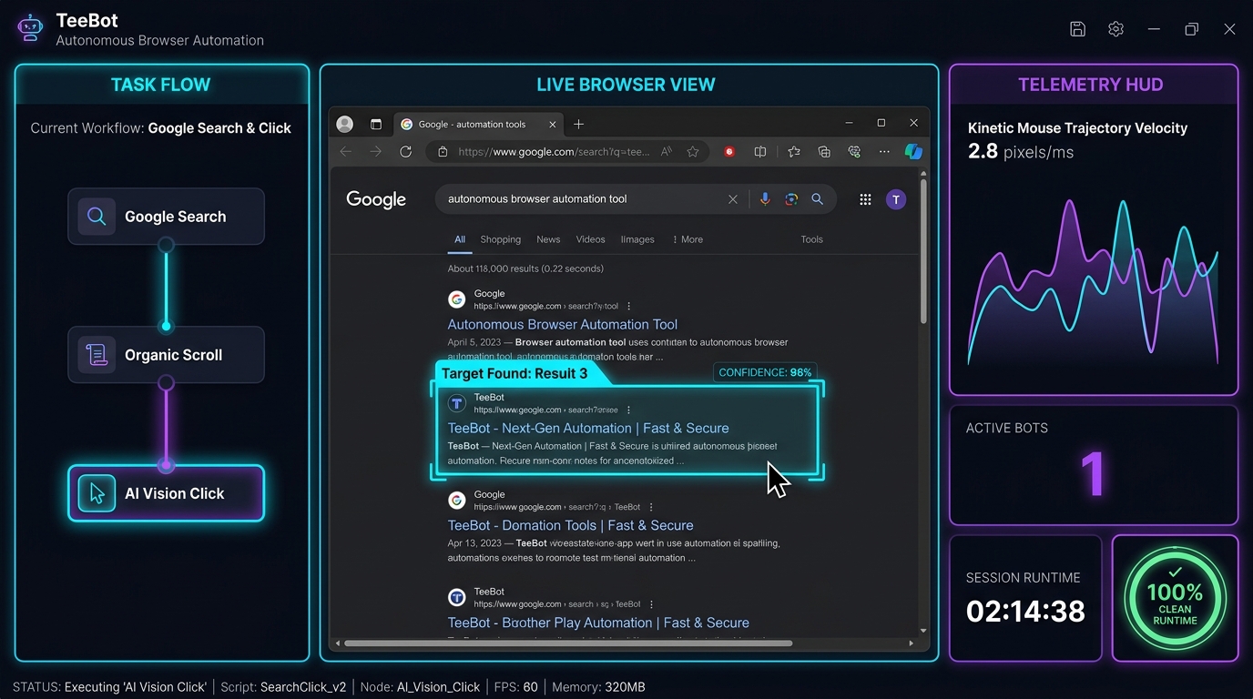
Task: Open tab actions menu icon
Action: point(375,124)
